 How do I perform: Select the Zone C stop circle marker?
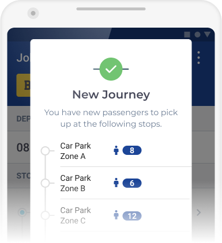(x=46, y=215)
